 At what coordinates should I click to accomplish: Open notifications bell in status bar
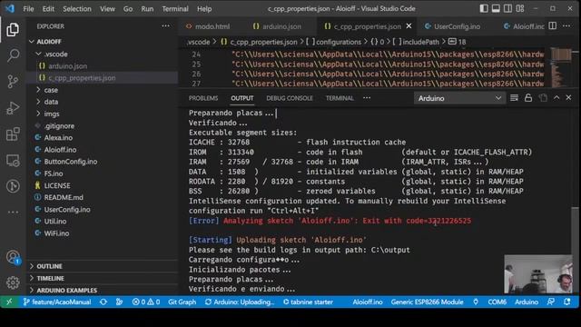566,302
